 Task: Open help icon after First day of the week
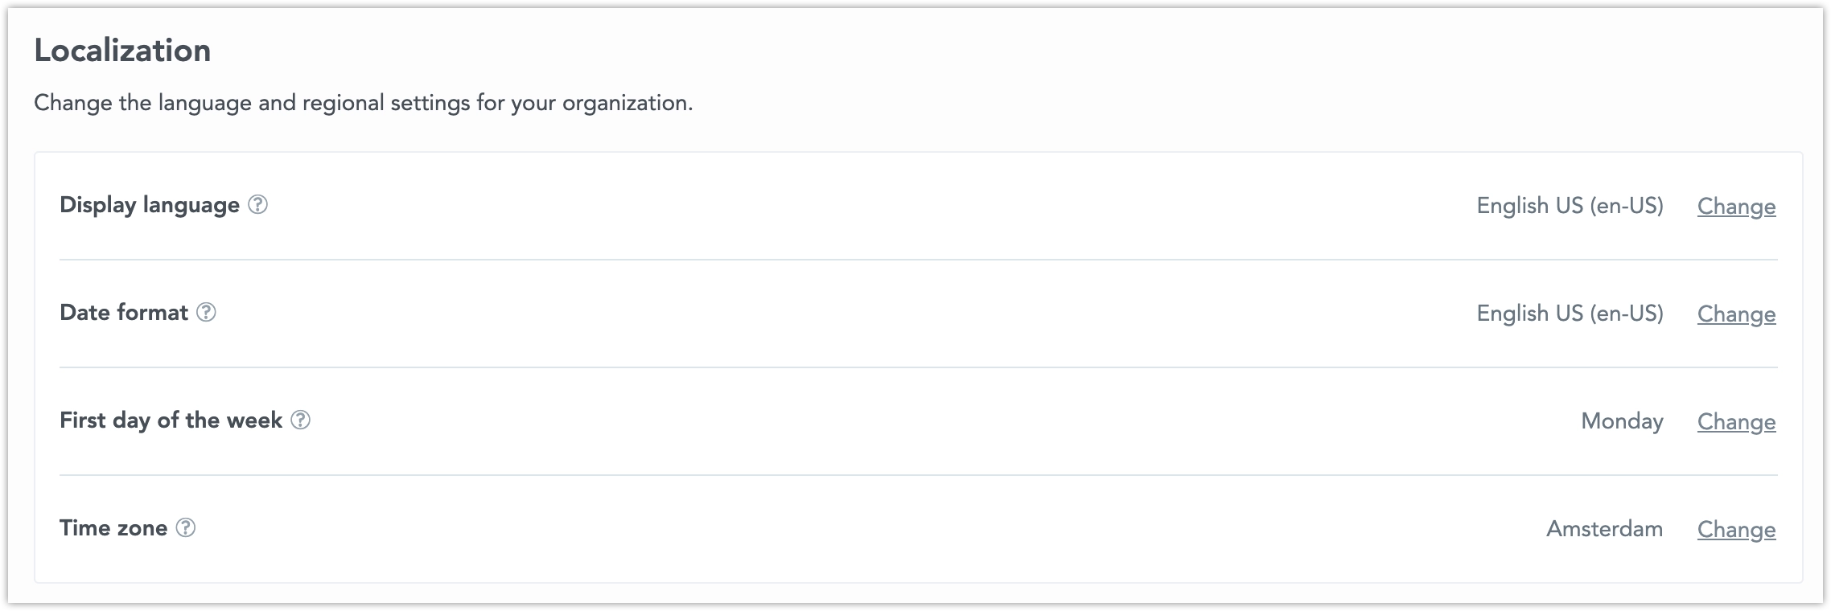point(302,421)
